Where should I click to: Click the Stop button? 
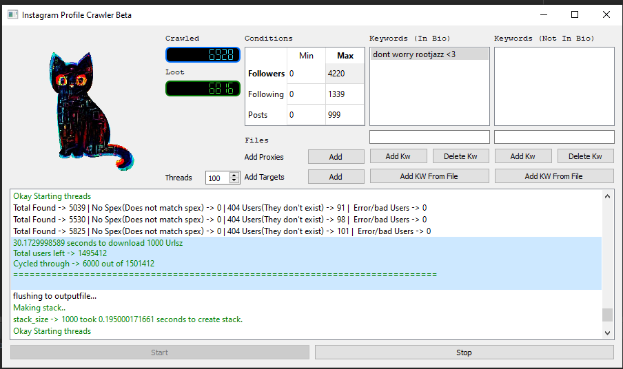464,352
